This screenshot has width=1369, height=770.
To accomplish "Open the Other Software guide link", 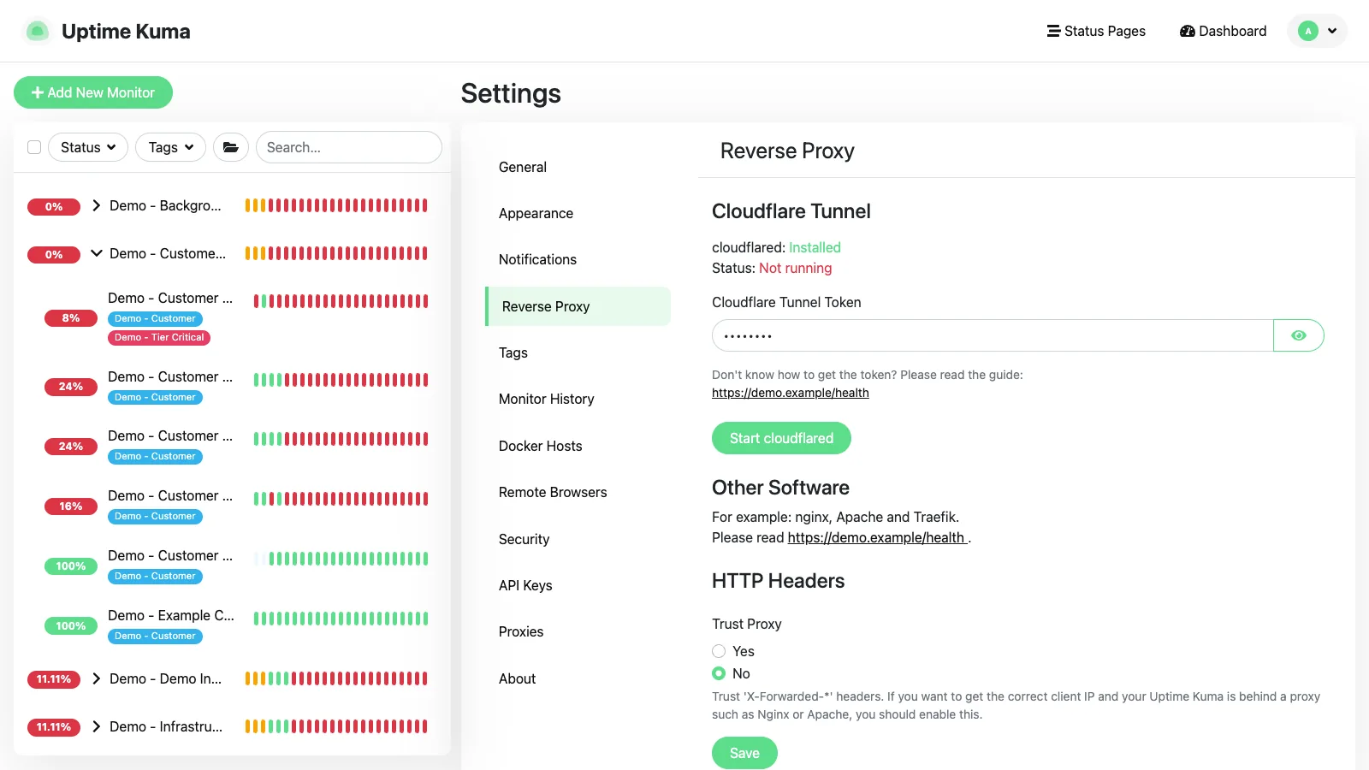I will coord(877,537).
